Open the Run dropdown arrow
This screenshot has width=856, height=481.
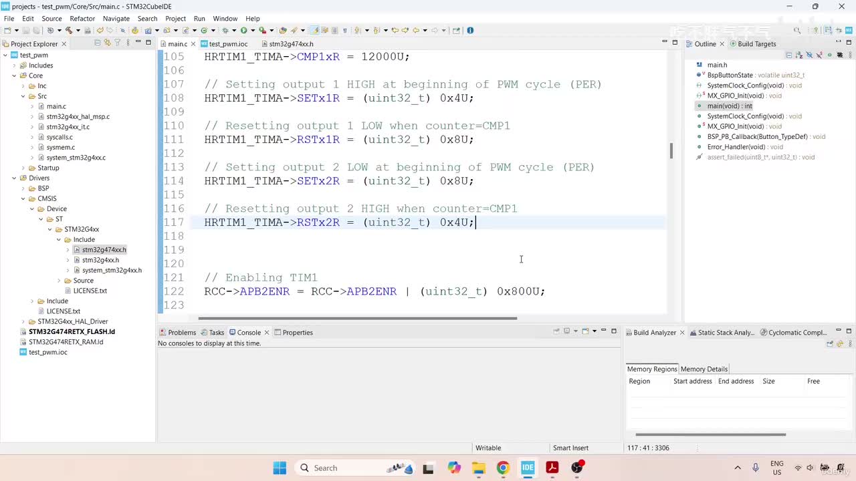tap(253, 30)
